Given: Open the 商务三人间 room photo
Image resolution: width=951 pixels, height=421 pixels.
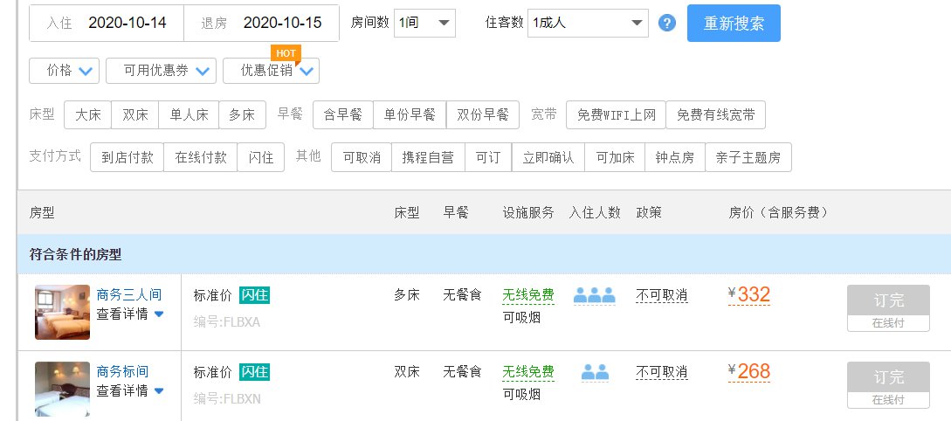Looking at the screenshot, I should click(63, 312).
